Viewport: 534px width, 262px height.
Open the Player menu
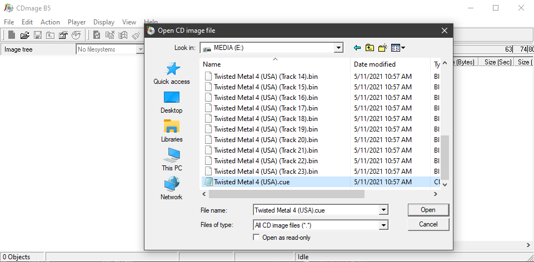77,22
